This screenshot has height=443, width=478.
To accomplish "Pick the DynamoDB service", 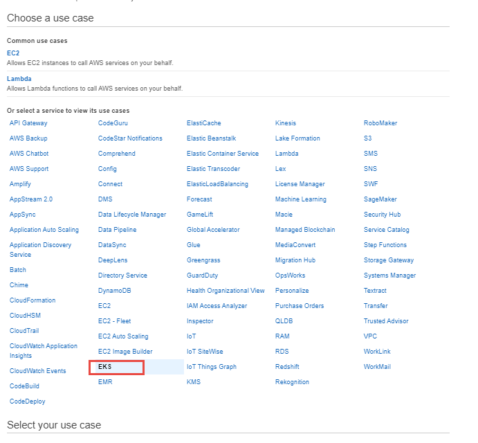I will point(114,291).
